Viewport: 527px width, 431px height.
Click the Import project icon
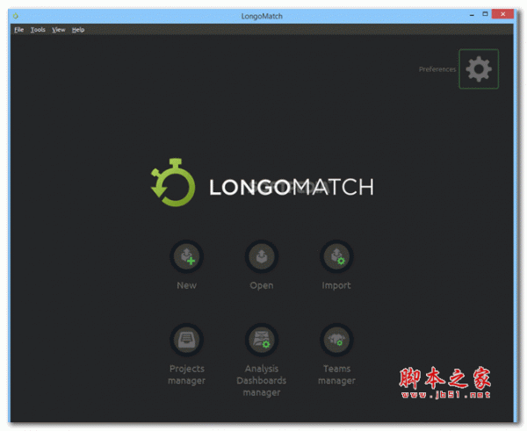click(336, 256)
